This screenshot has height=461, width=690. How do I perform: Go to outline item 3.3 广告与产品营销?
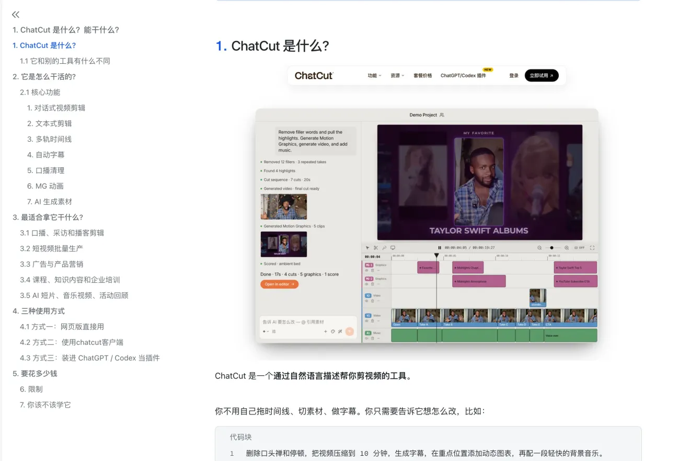click(51, 264)
